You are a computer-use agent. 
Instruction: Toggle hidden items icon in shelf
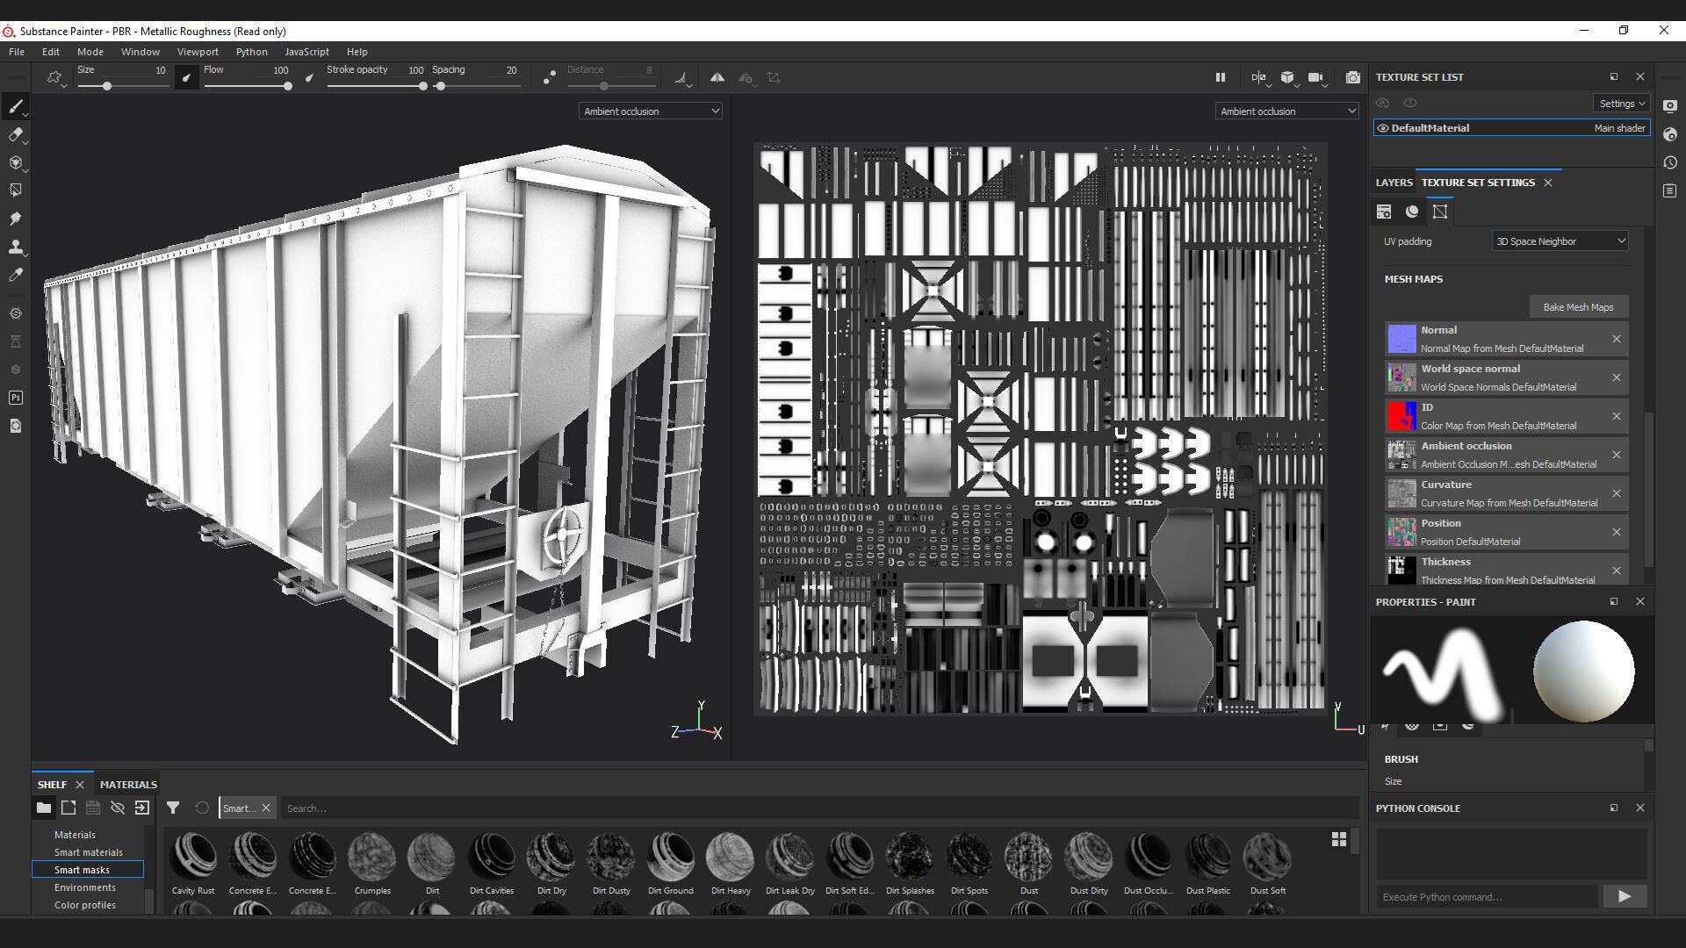pos(117,808)
